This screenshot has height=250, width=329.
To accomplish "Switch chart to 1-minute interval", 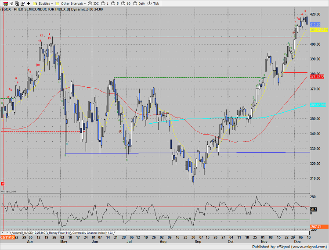I will click(x=105, y=4).
